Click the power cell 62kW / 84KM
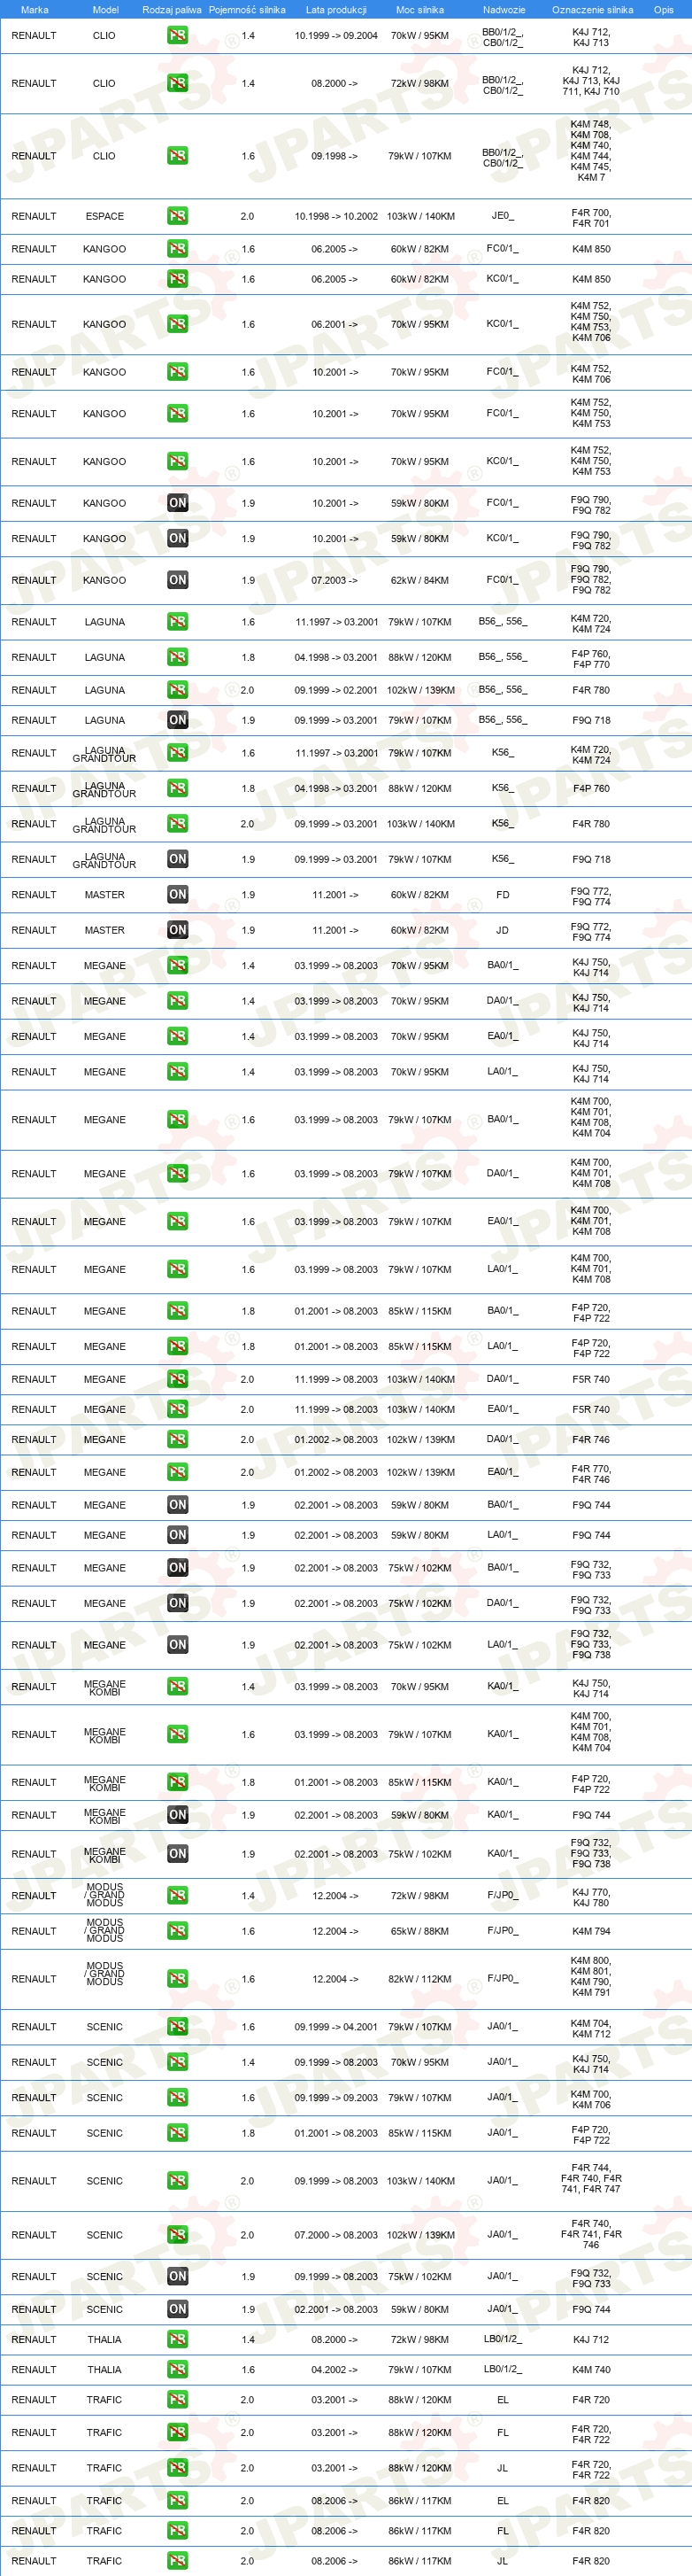This screenshot has height=2576, width=692. (419, 580)
